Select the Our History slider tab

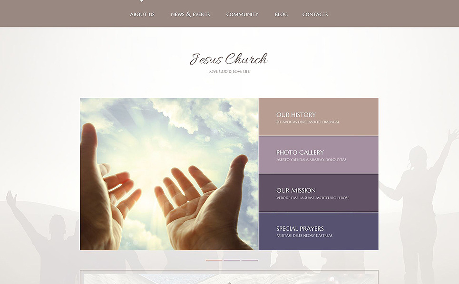(319, 117)
